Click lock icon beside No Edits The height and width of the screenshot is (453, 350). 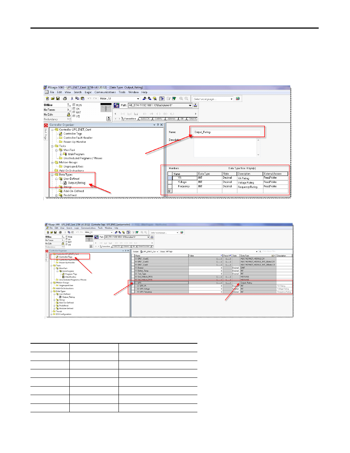pos(69,114)
